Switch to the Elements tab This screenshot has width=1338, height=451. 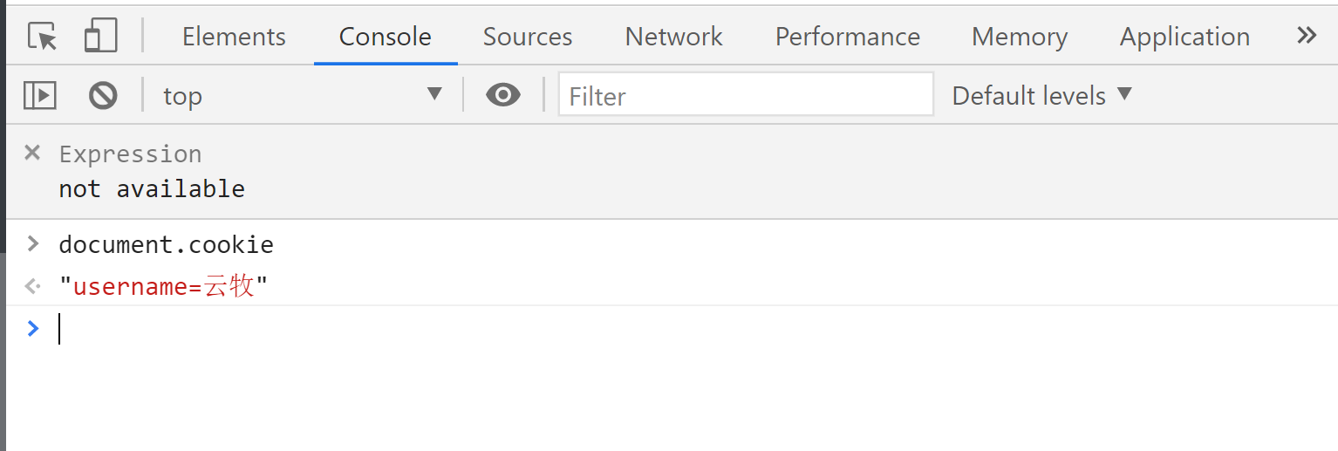pyautogui.click(x=234, y=37)
